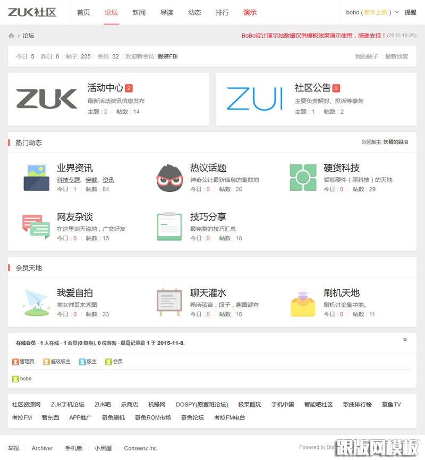
Task: Open the 提醒 notifications link
Action: click(412, 12)
